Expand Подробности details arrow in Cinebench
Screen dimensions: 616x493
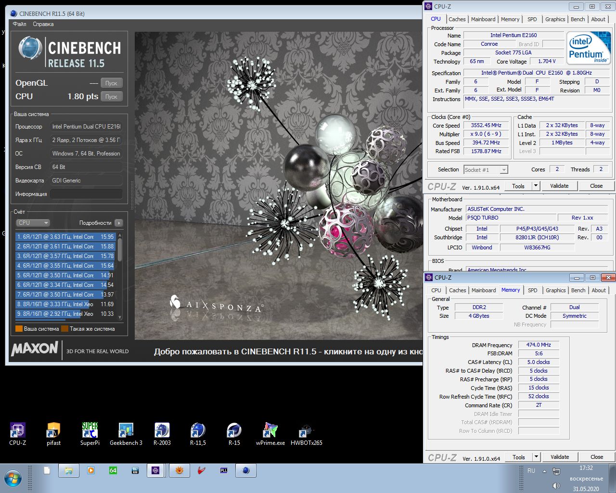(119, 223)
